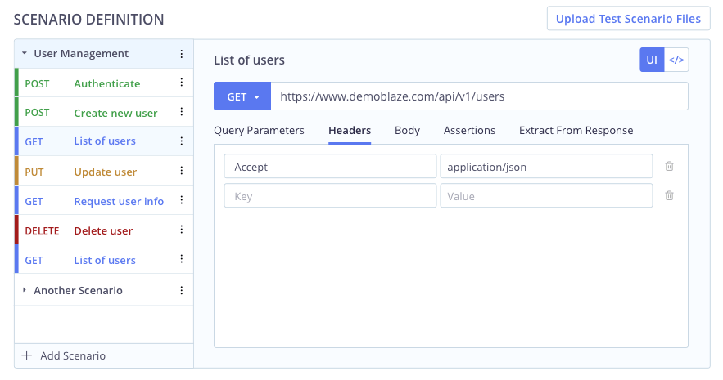Open the Another Scenario options menu
723x380 pixels.
click(181, 290)
